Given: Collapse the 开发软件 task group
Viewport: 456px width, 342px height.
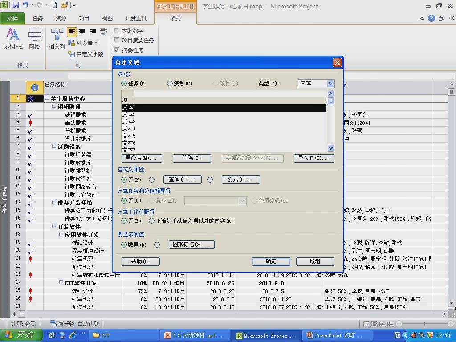Looking at the screenshot, I should point(54,226).
